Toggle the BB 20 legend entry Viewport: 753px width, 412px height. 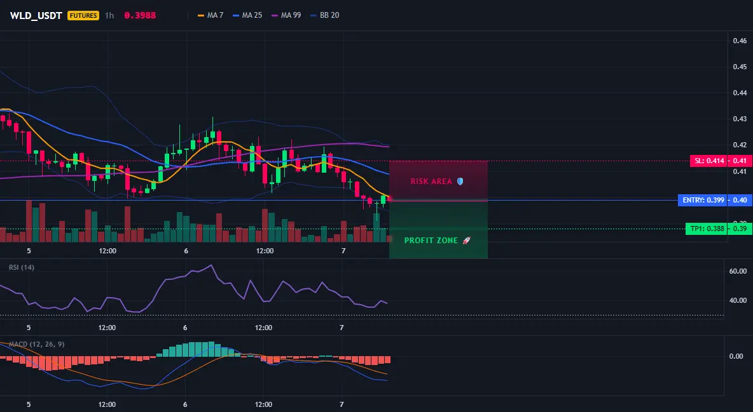[324, 15]
